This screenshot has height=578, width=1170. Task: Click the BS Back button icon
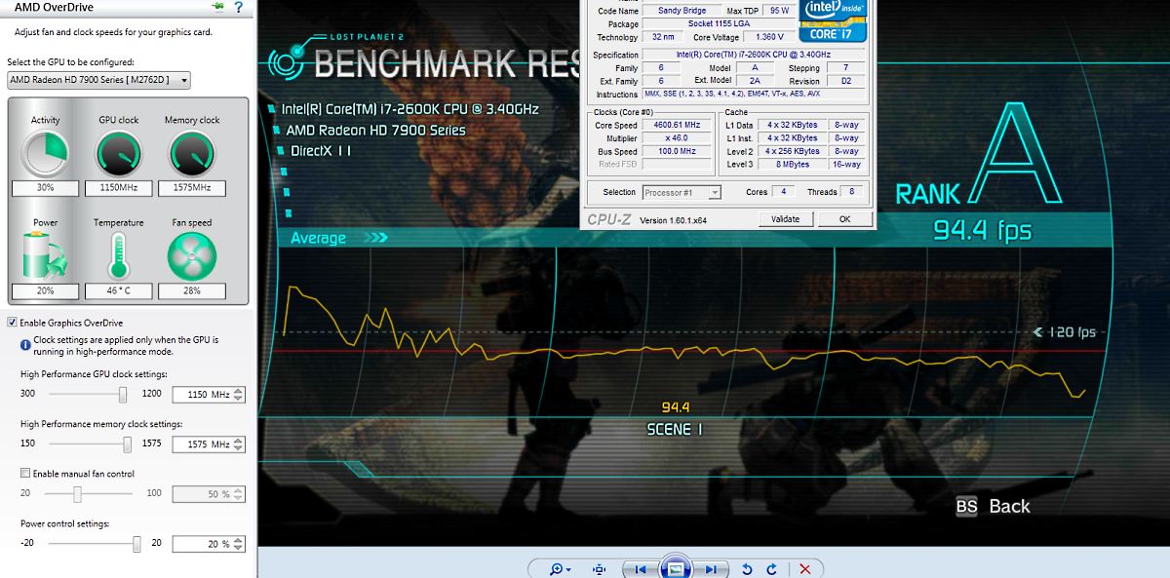tap(966, 506)
